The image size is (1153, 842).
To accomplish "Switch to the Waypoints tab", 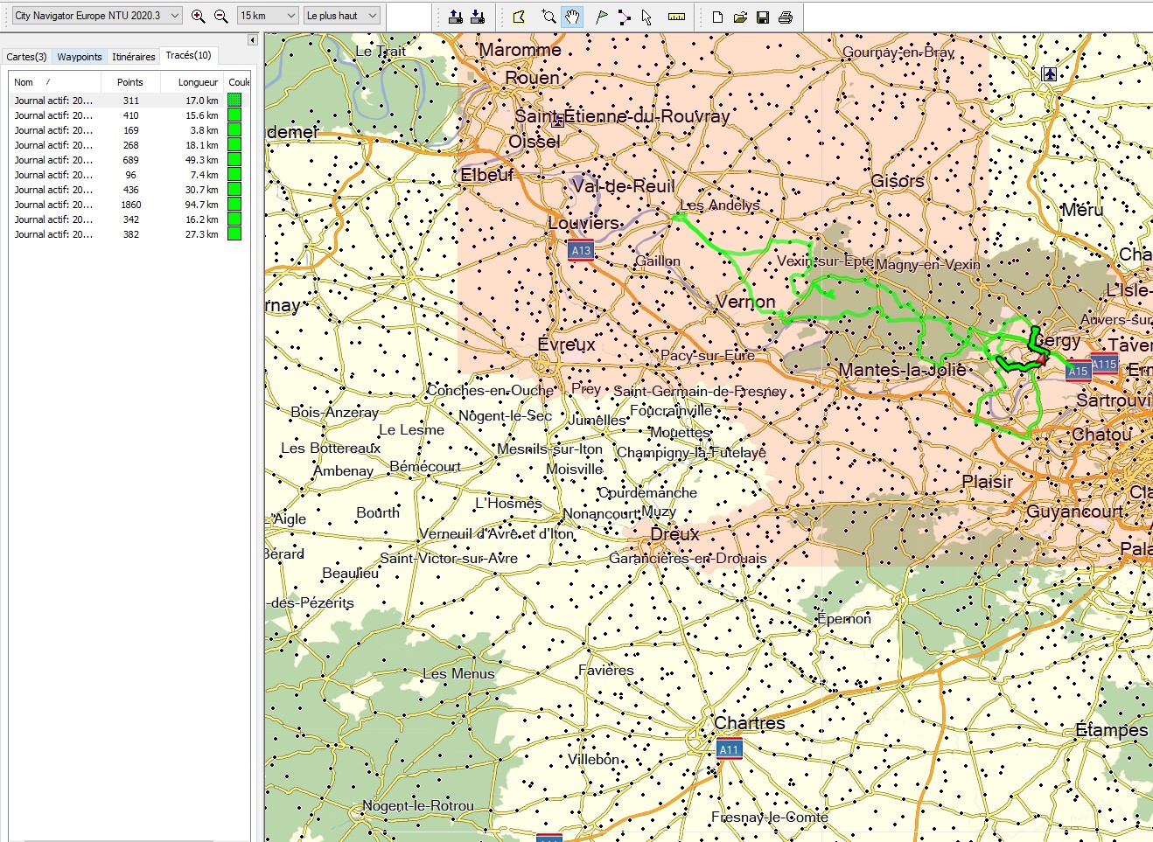I will [80, 57].
